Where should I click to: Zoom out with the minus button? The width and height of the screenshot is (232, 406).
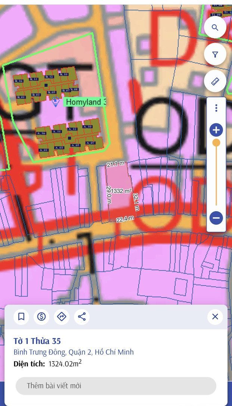pos(216,218)
